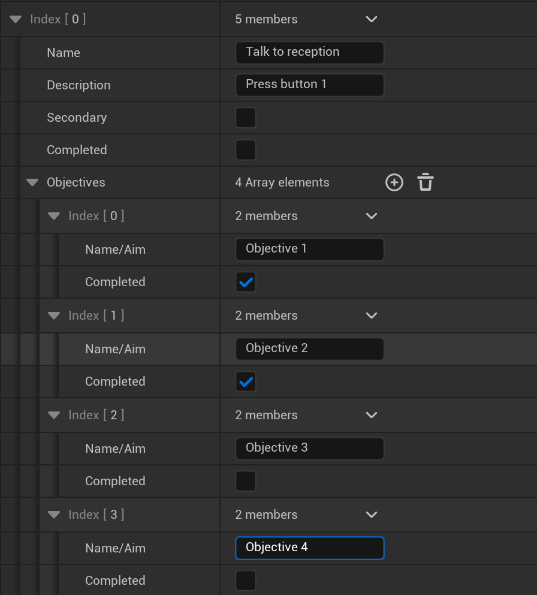Open the 5 members dropdown chevron
Screen dimensions: 537x595
[372, 19]
